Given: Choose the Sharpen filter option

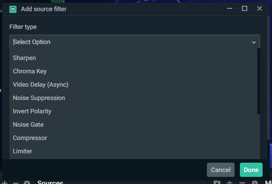Looking at the screenshot, I should coord(135,58).
